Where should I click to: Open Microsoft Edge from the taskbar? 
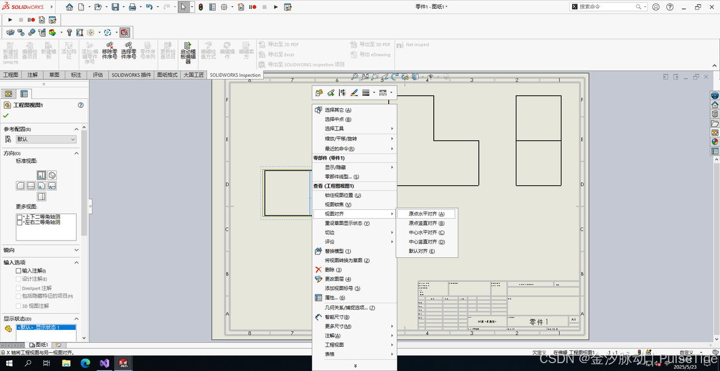(x=85, y=363)
